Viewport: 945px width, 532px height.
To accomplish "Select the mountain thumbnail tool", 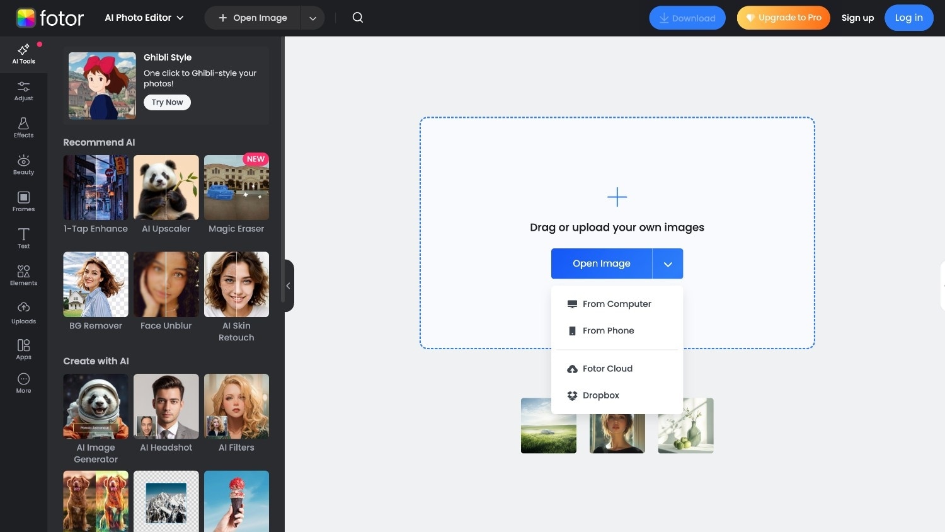I will click(166, 501).
